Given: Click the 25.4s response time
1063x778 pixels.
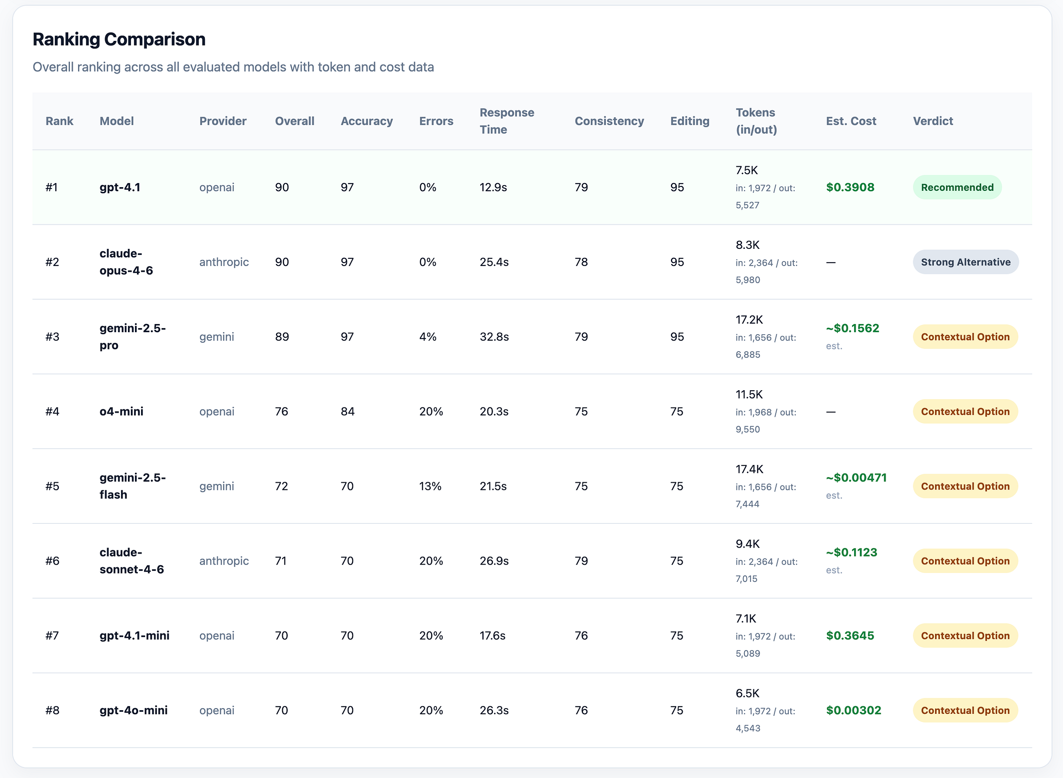Looking at the screenshot, I should (494, 262).
